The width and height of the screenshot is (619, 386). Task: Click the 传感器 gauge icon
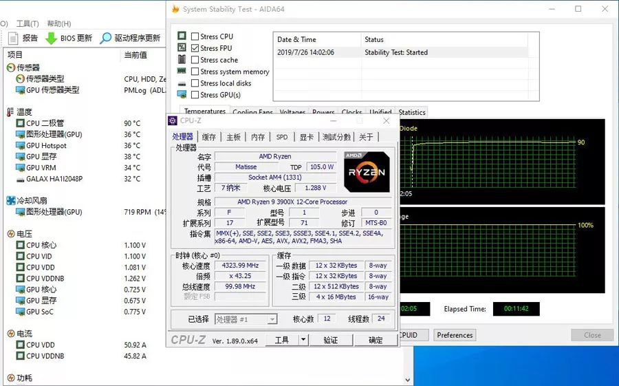[x=11, y=67]
